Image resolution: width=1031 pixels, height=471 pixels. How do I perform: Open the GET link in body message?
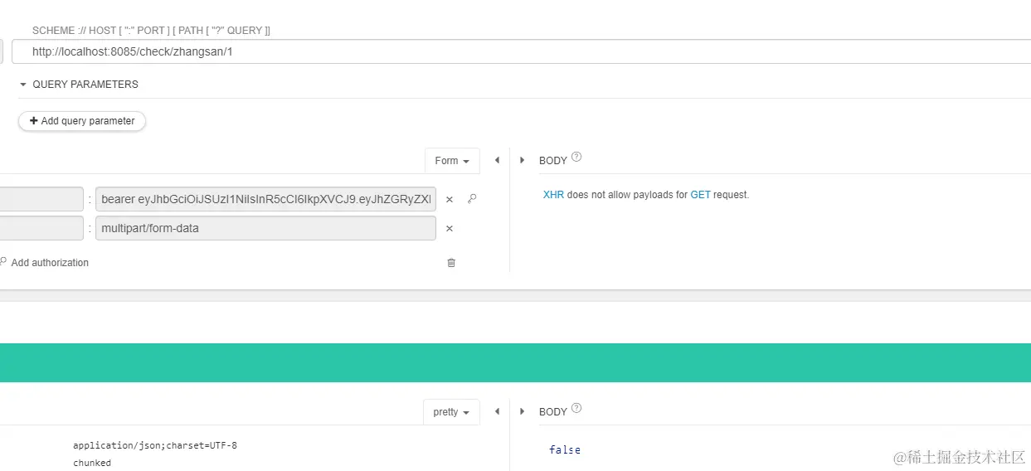coord(700,195)
